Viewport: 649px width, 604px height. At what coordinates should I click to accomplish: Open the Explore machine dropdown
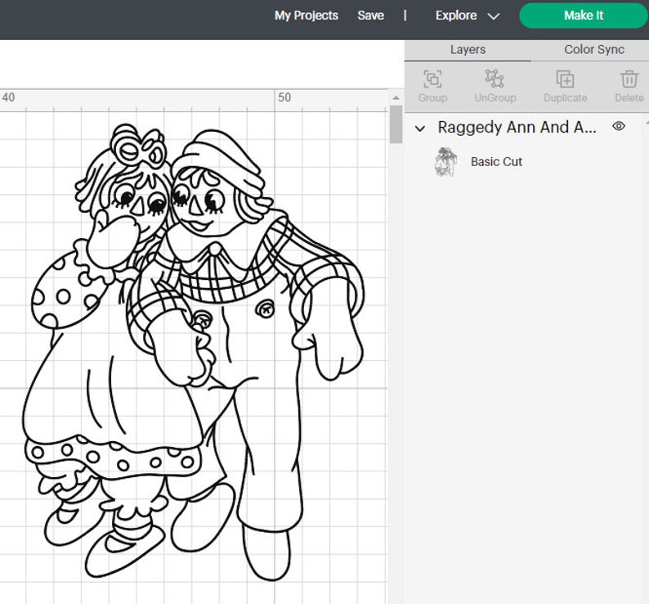468,16
